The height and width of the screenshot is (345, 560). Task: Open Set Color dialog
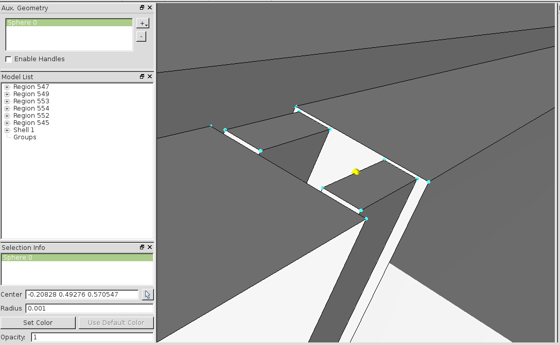(38, 322)
